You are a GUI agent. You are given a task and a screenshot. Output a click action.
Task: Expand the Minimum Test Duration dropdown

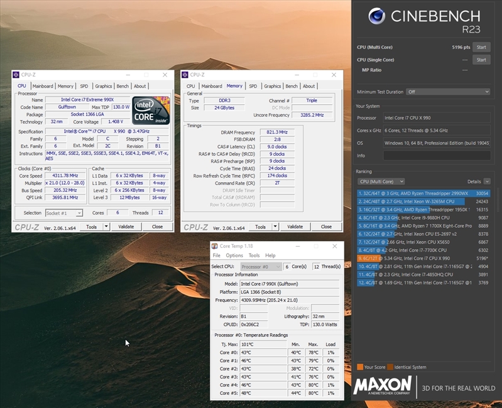pos(447,92)
